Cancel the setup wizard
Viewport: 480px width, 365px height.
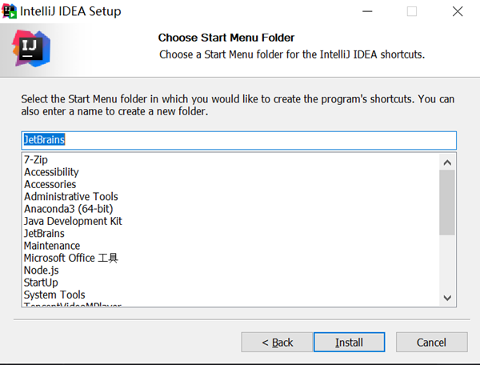coord(431,342)
